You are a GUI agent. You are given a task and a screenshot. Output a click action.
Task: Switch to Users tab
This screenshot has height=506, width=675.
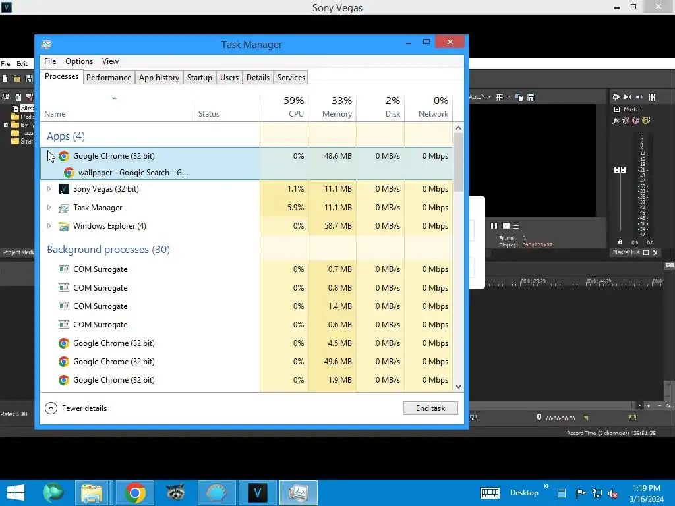[229, 78]
